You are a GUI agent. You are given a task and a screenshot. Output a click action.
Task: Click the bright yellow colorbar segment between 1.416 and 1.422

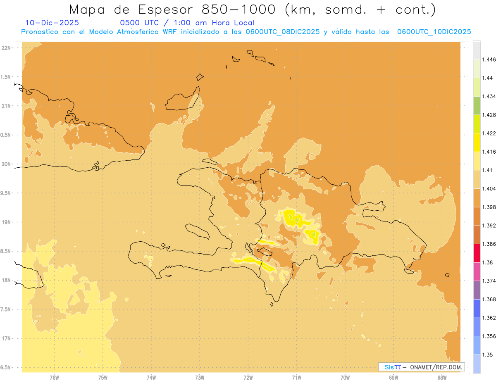click(x=477, y=143)
